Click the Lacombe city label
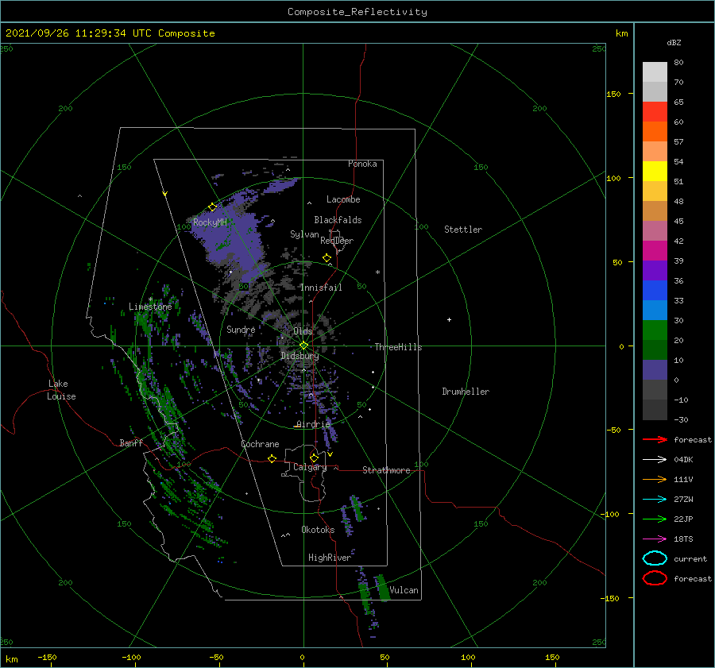Viewport: 715px width, 668px height. [343, 199]
